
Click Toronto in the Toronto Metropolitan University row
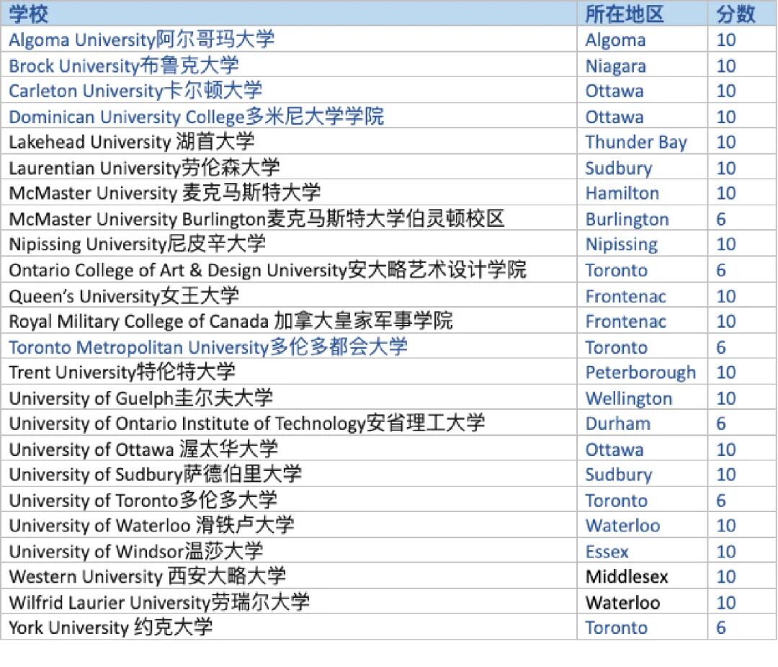pyautogui.click(x=616, y=347)
